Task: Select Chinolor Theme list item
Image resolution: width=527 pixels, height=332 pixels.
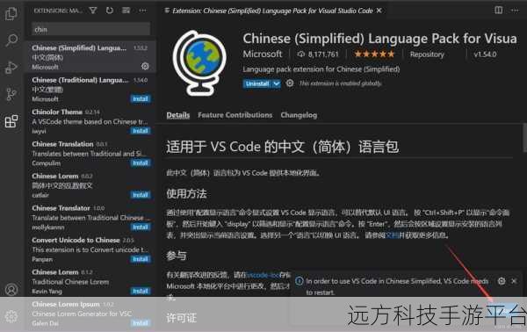Action: (x=90, y=121)
